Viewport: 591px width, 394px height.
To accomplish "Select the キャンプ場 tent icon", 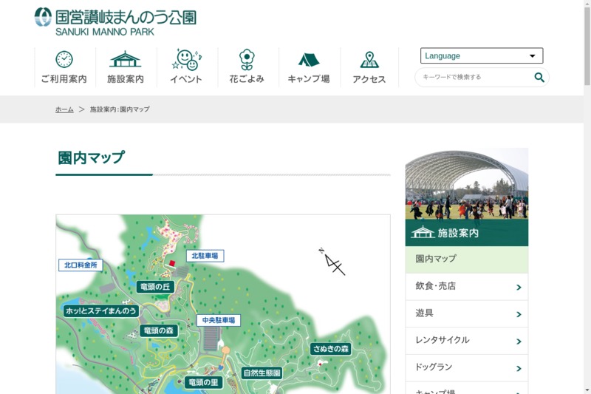I will tap(309, 60).
